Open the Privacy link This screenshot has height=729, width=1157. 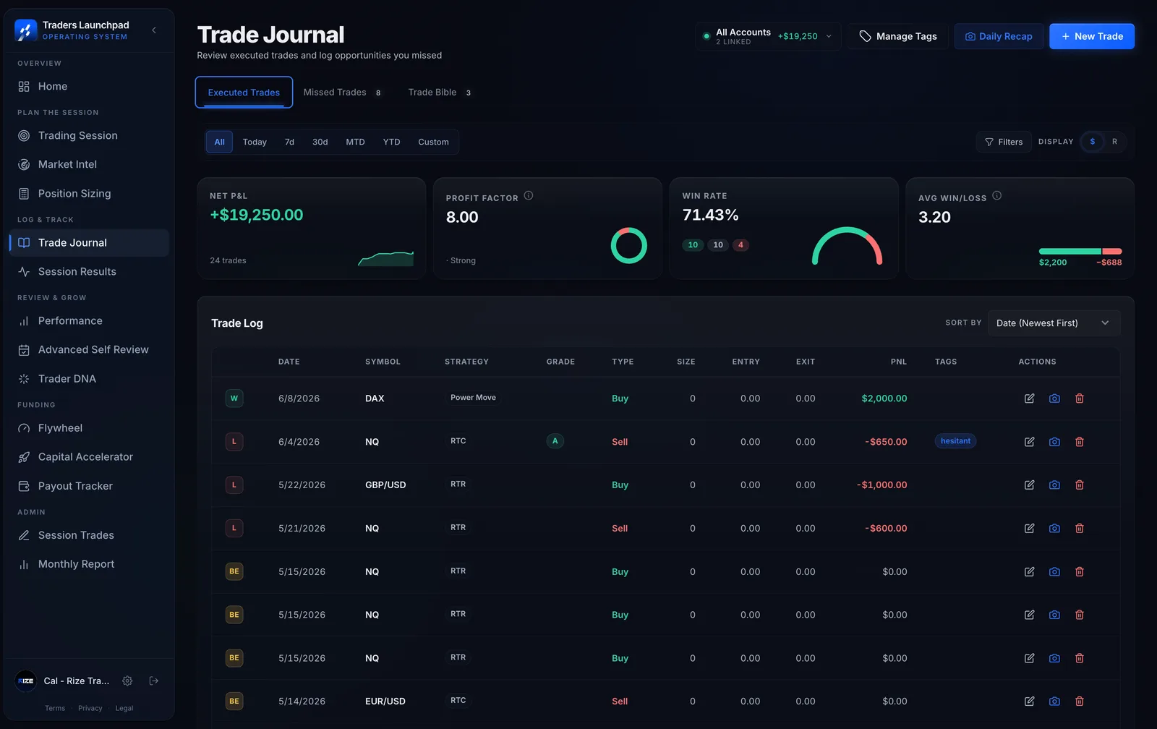tap(90, 709)
